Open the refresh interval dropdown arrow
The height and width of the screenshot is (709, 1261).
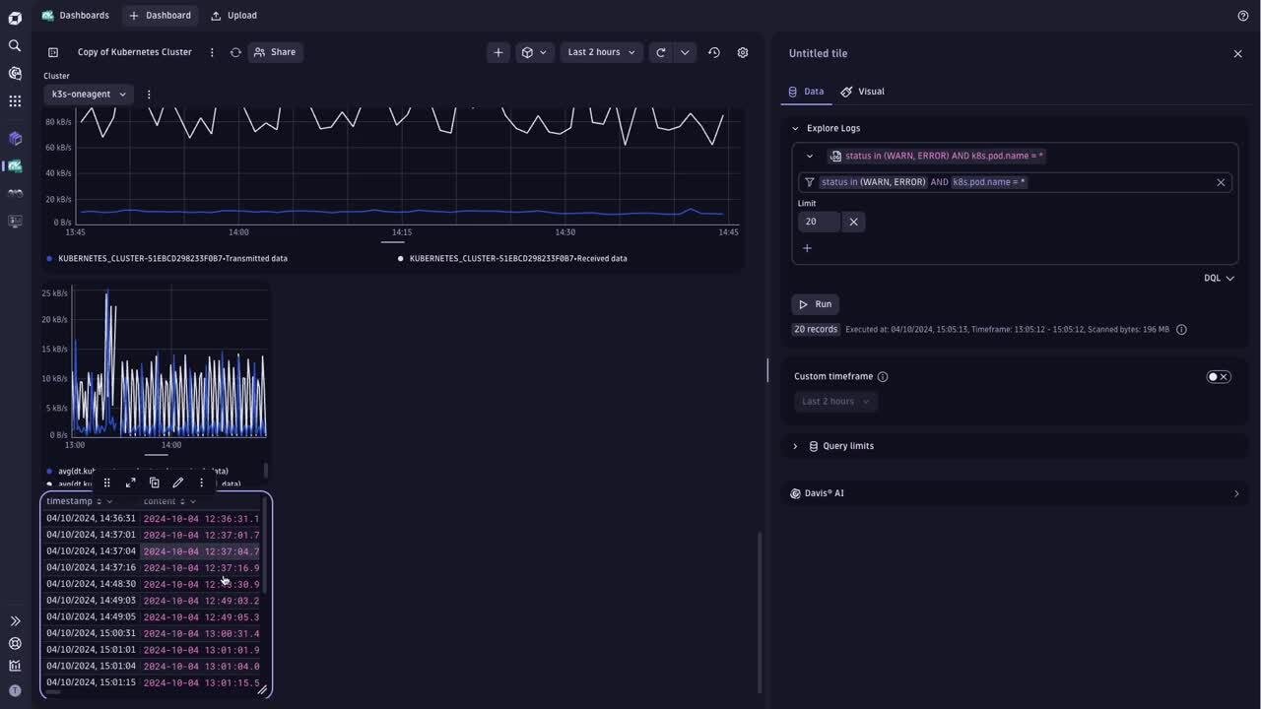click(685, 52)
